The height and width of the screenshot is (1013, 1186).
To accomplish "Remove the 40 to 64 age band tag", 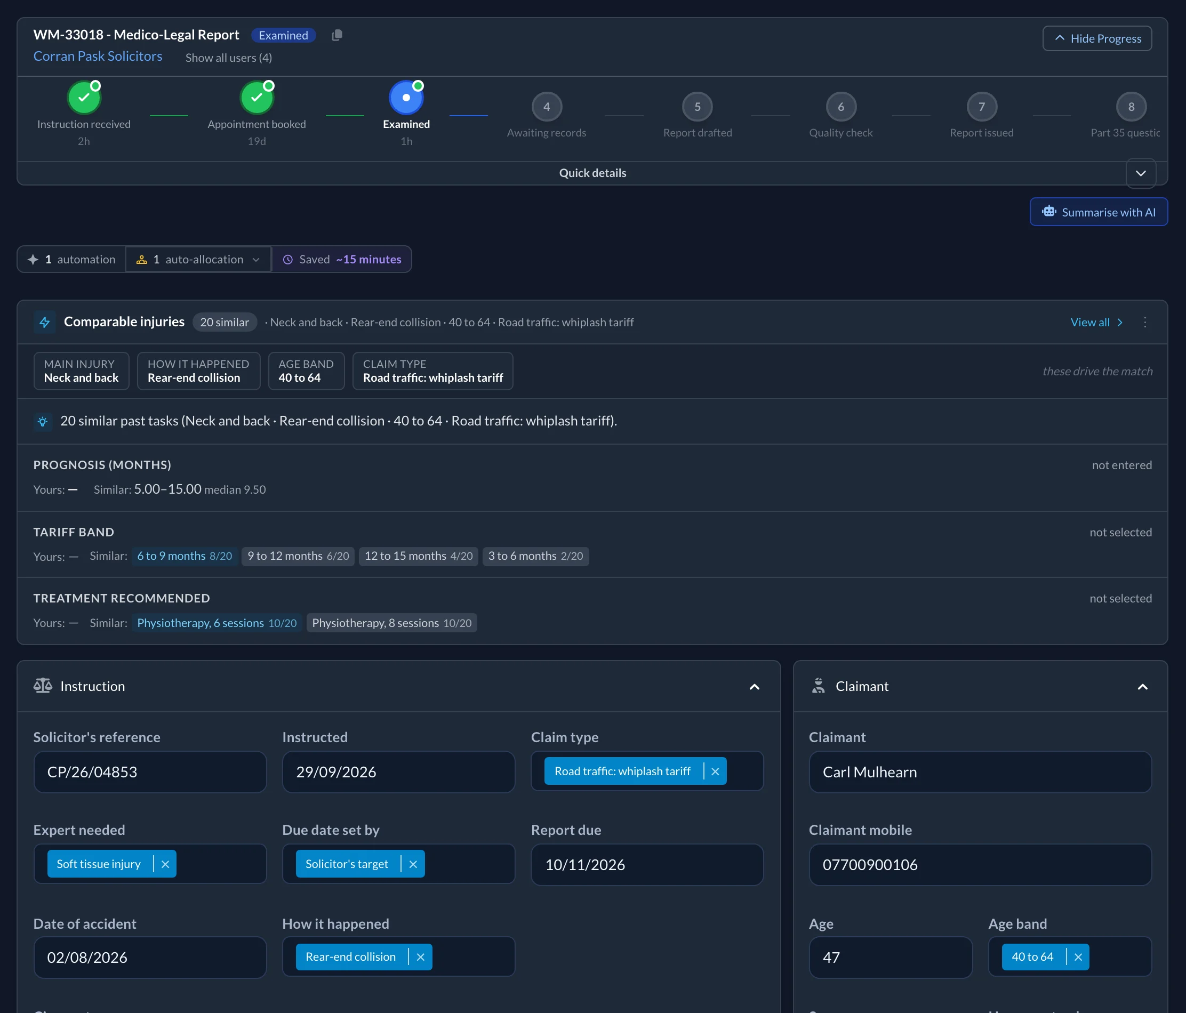I will pyautogui.click(x=1078, y=957).
